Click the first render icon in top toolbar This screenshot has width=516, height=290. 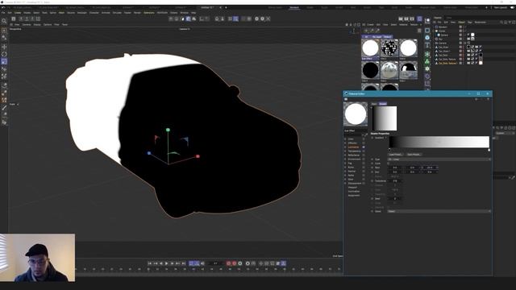point(401,19)
